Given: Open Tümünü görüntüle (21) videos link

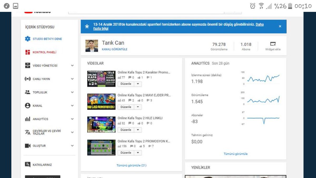Looking at the screenshot, I should pos(131,165).
